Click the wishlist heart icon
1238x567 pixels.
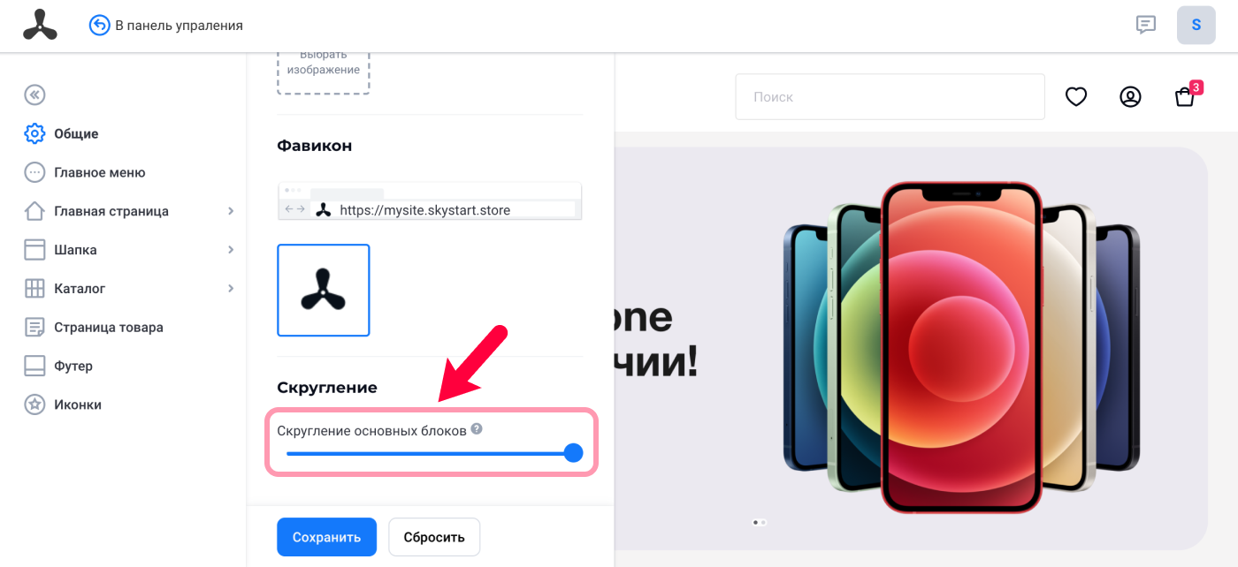[x=1076, y=96]
